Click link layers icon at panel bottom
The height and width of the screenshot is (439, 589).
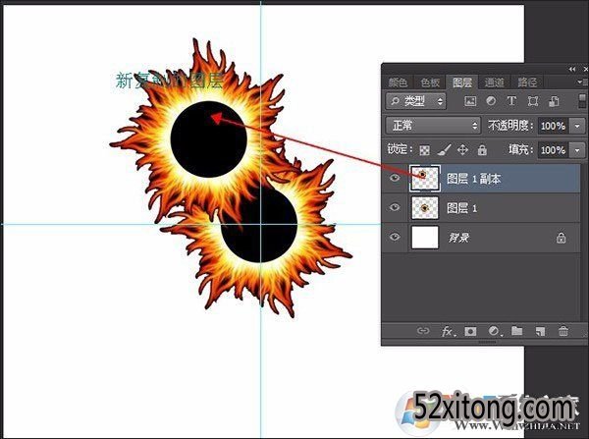[x=423, y=331]
